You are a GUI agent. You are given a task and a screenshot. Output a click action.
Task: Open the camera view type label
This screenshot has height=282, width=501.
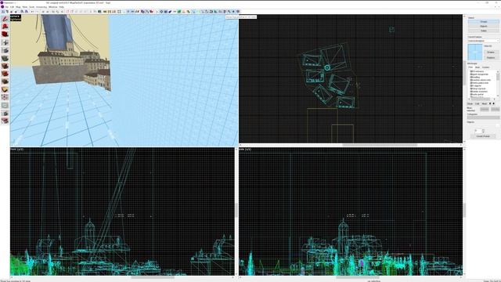coord(15,16)
